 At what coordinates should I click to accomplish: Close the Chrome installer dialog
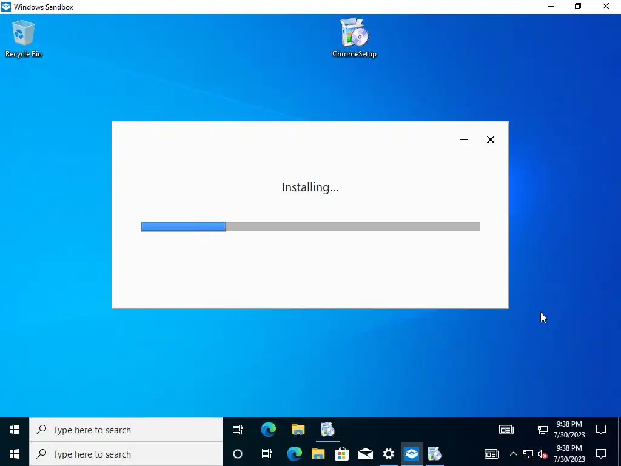[x=490, y=140]
